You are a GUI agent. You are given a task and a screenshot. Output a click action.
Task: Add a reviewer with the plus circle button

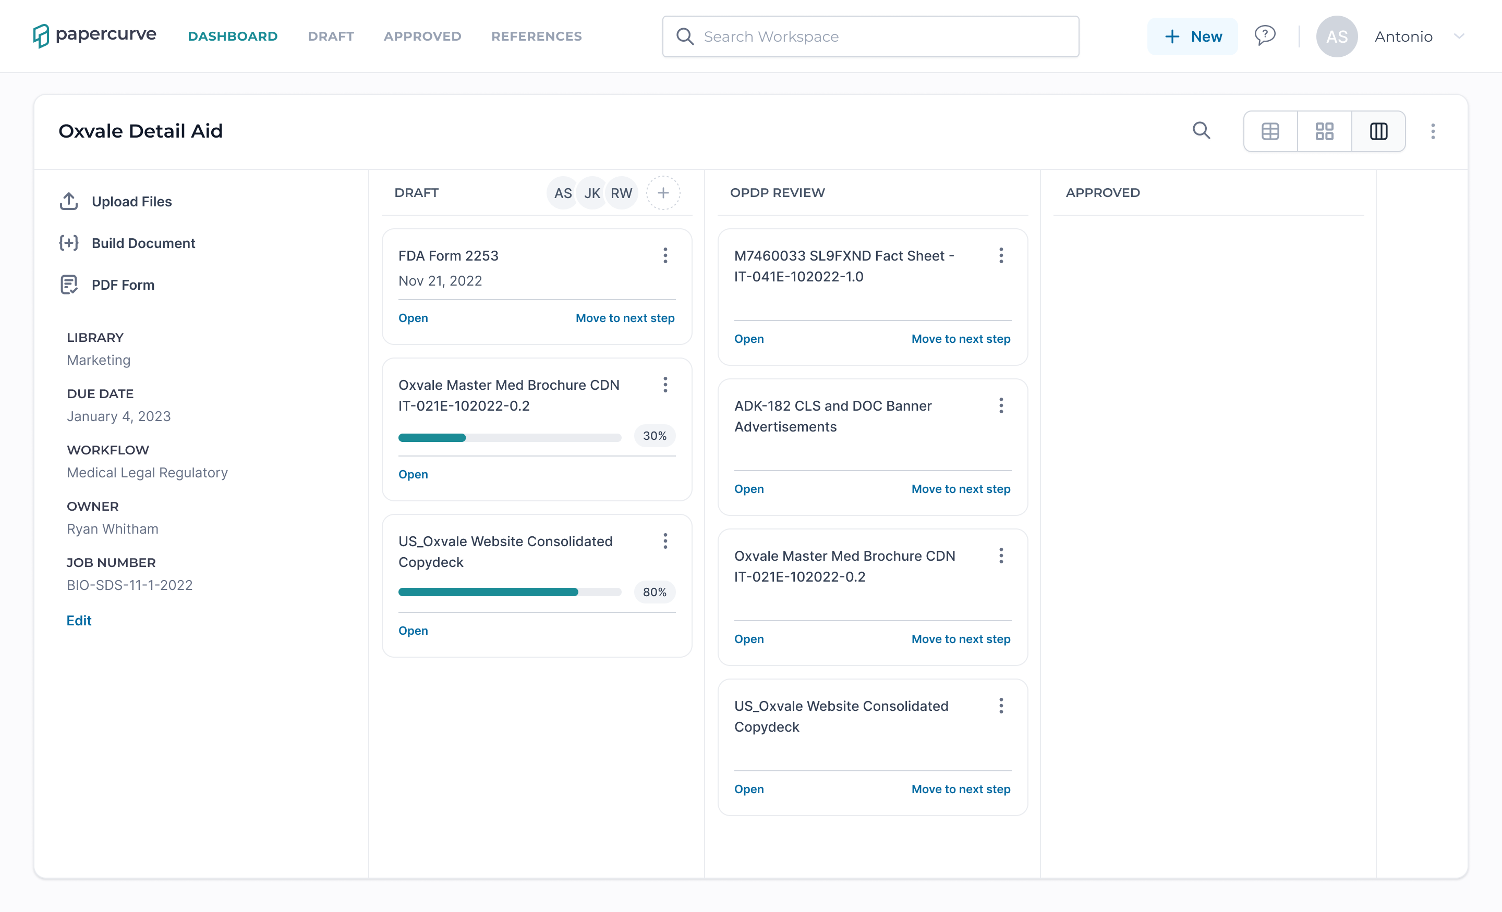coord(663,192)
